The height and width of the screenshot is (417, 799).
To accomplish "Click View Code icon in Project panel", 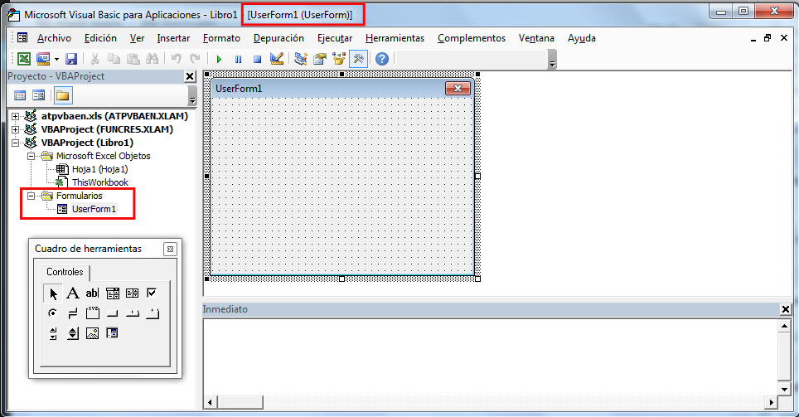I will pos(20,95).
